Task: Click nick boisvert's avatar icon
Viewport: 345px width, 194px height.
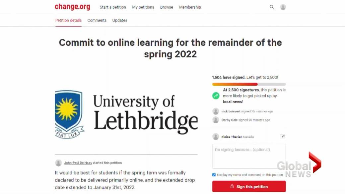Action: point(216,111)
